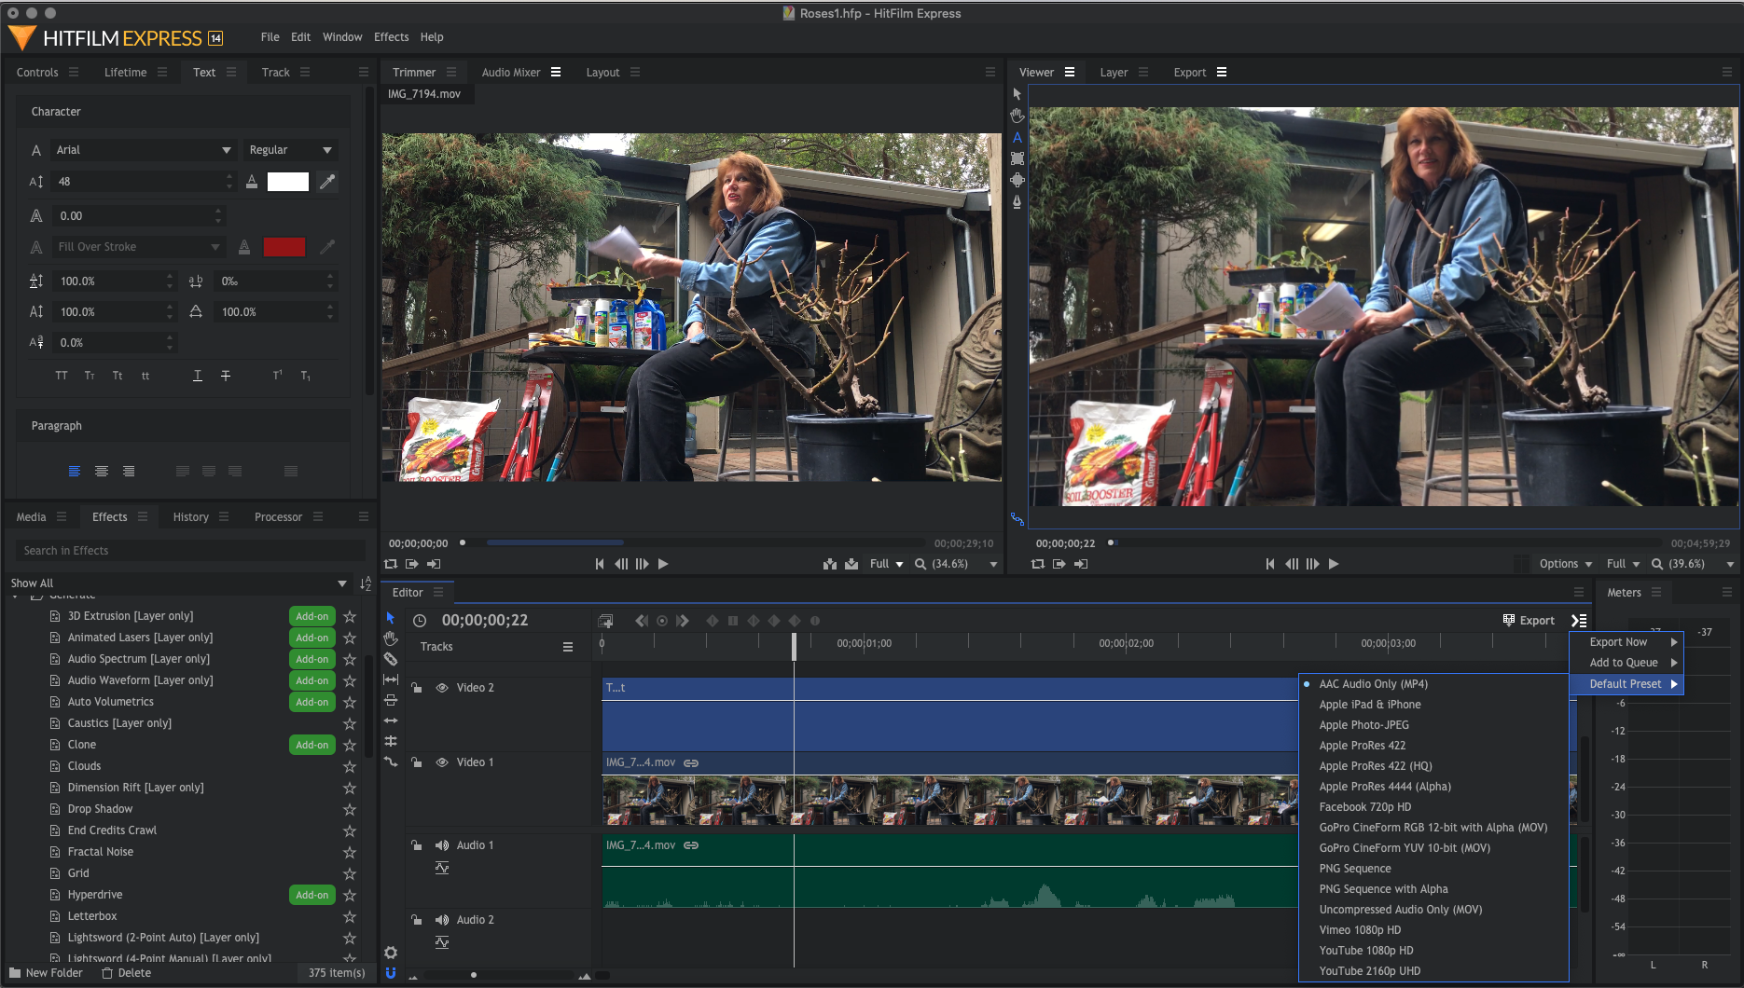1744x988 pixels.
Task: Select the IMG_7...4.mov clip on Video 1
Action: (x=949, y=790)
